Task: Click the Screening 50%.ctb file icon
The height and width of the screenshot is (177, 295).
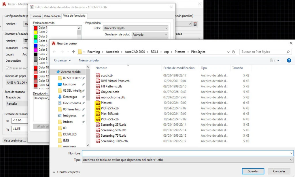Action: (x=98, y=130)
